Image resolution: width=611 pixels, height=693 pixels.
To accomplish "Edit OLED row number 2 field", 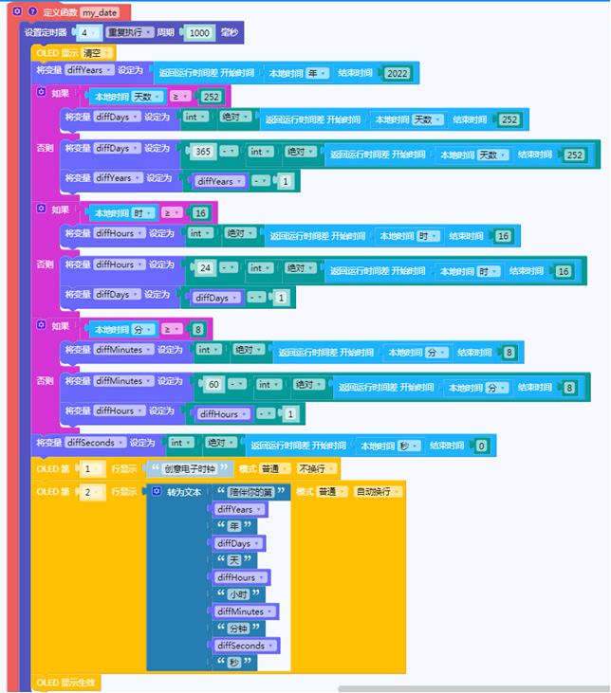I will [x=91, y=492].
